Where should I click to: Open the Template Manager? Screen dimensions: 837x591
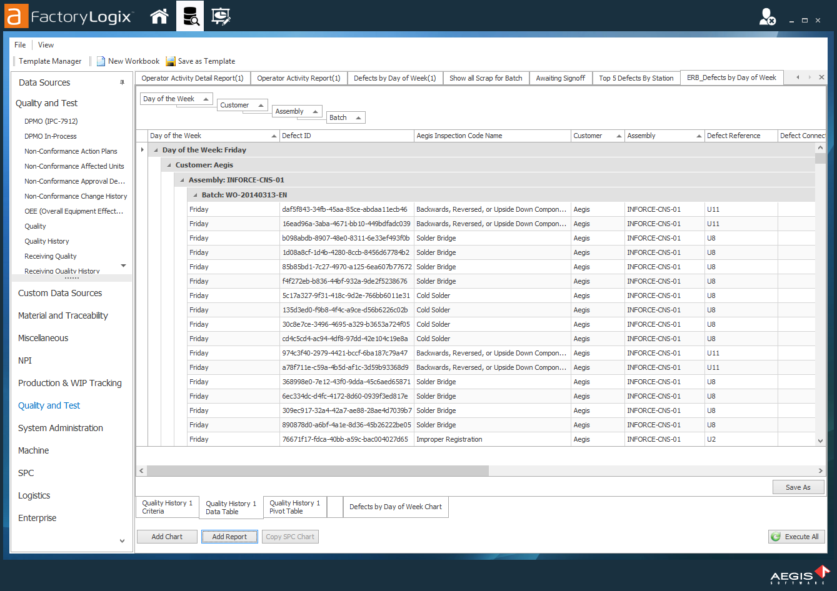50,61
